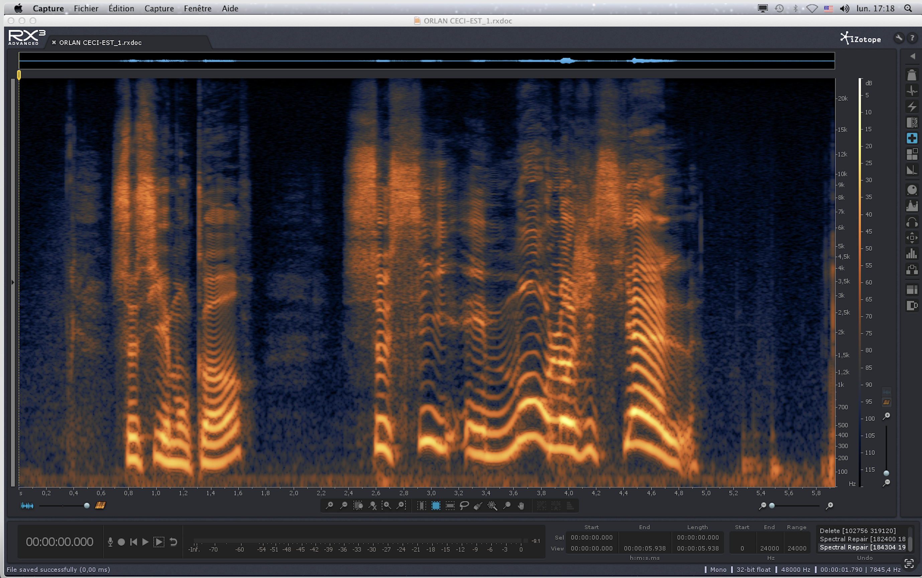The image size is (922, 578).
Task: Open the Édition menu
Action: pos(121,8)
